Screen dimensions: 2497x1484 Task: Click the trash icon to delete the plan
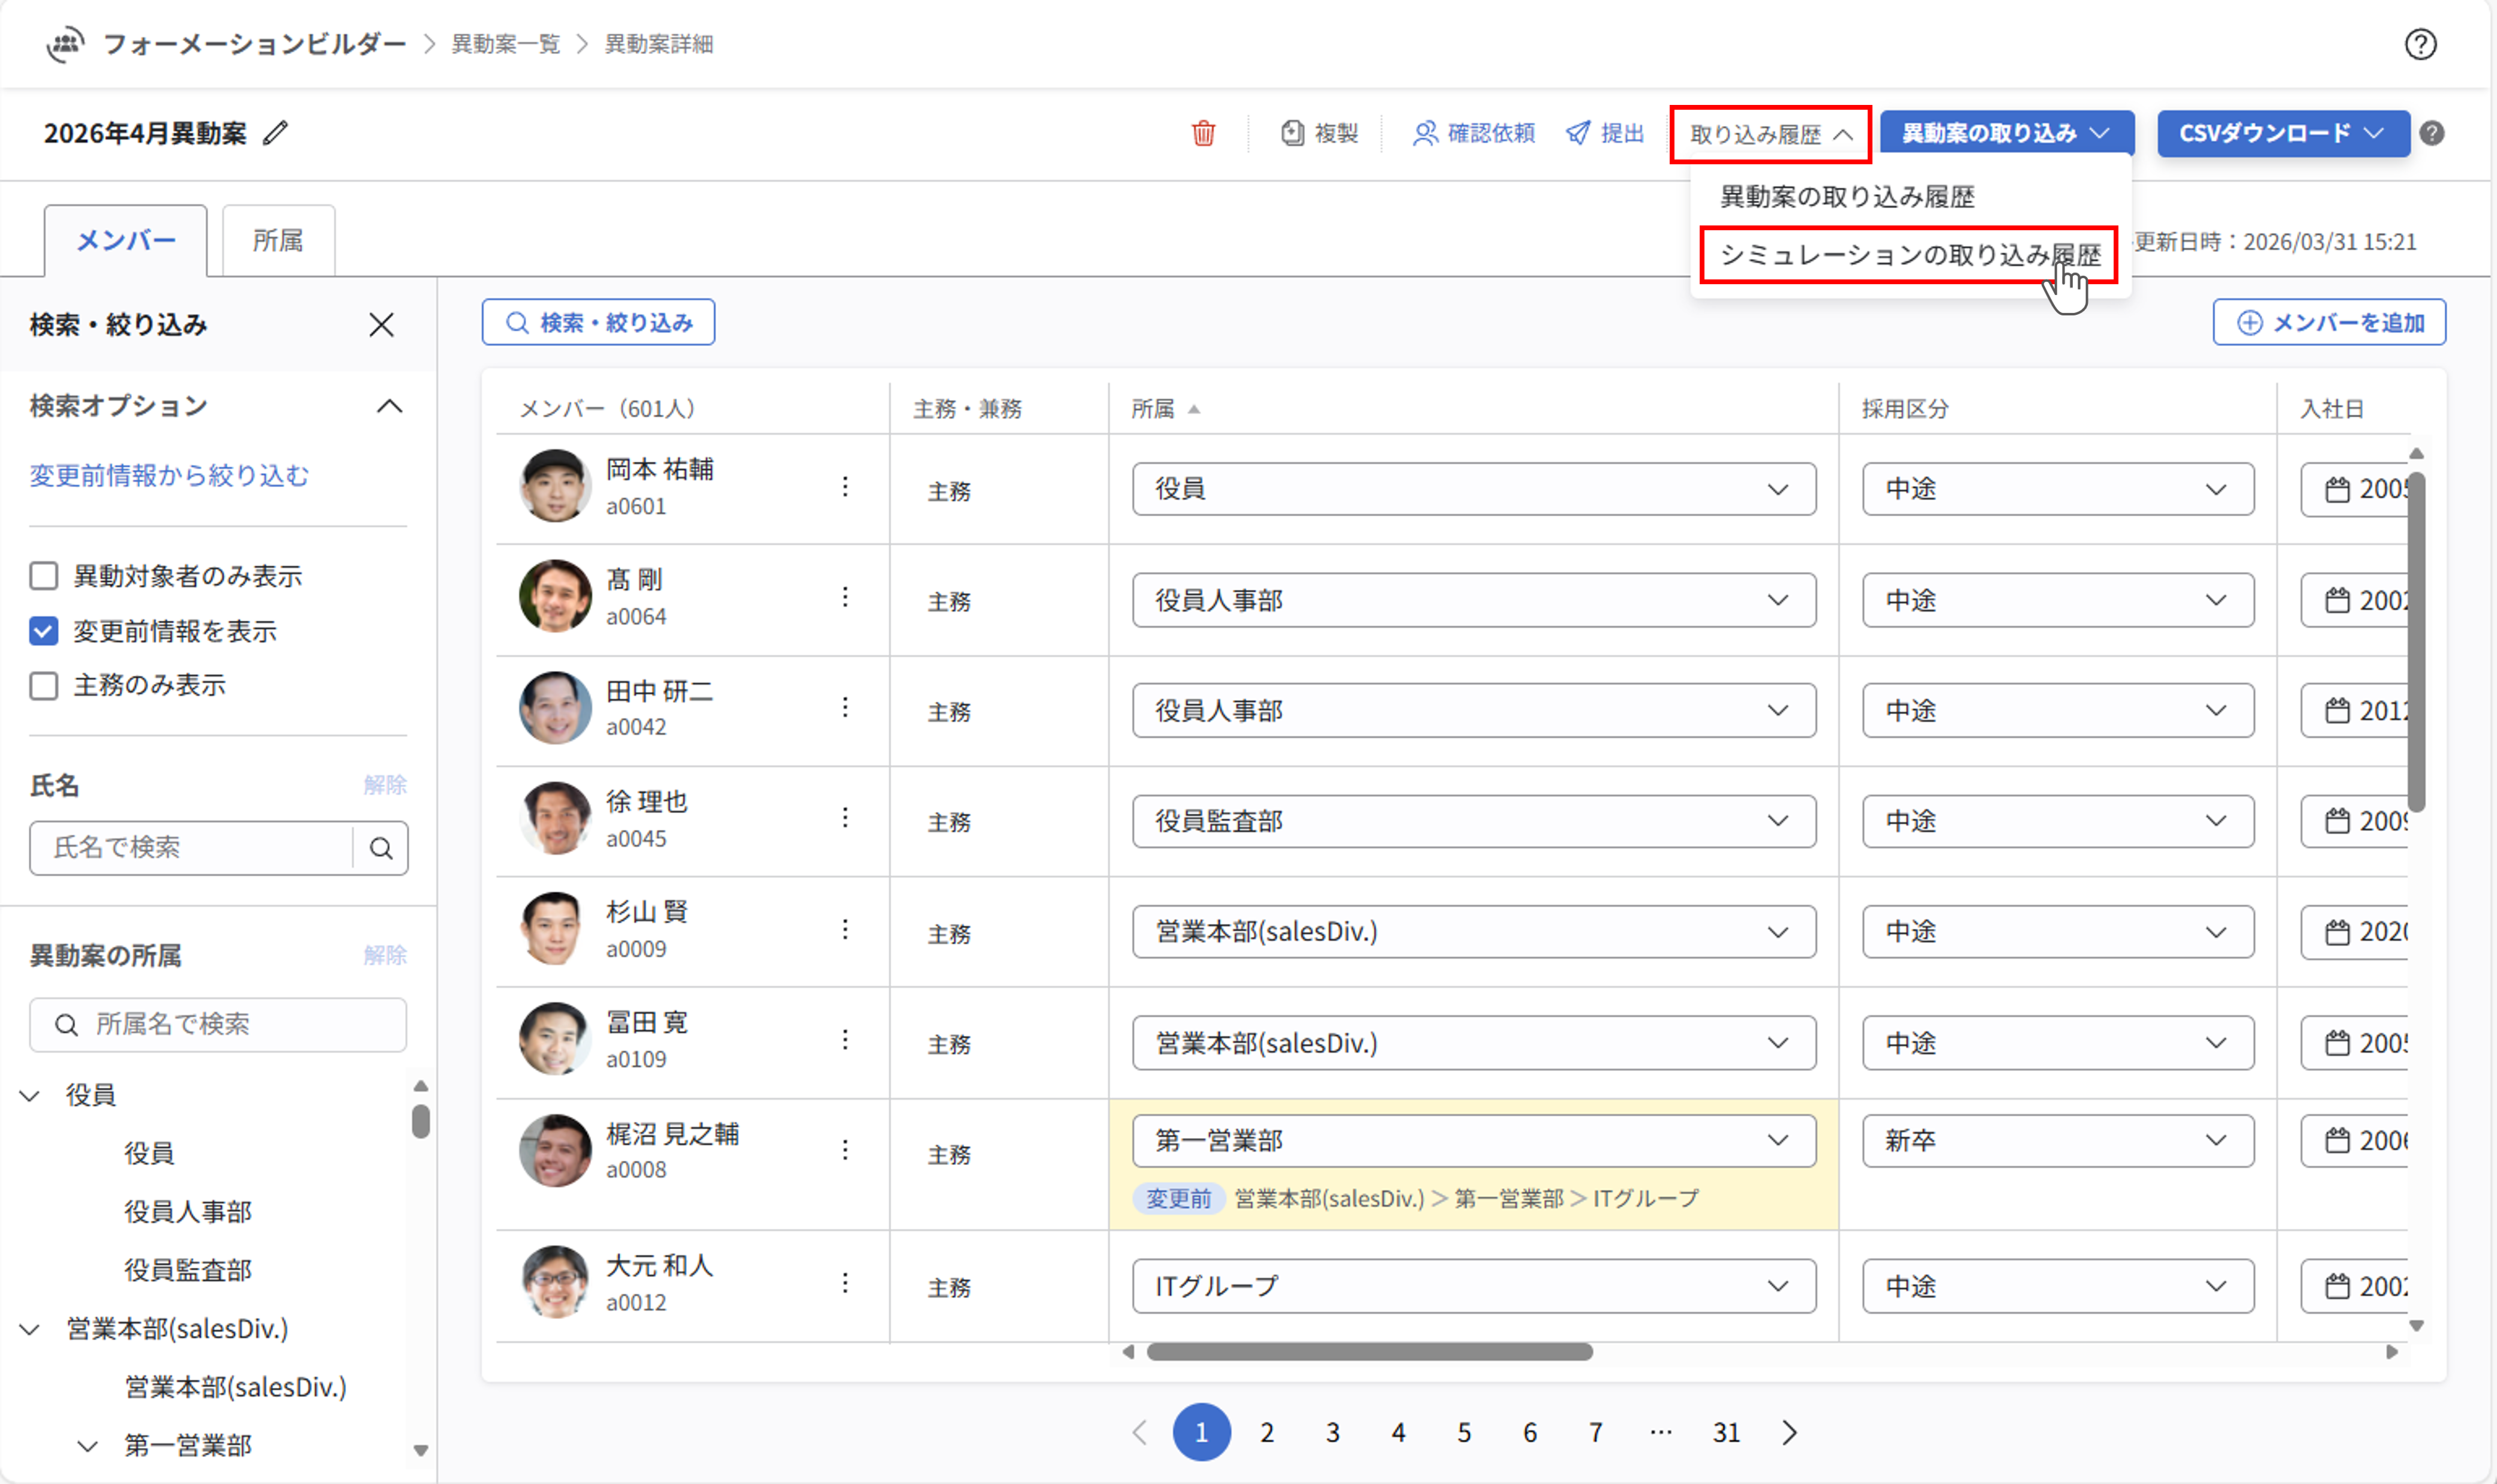[1205, 133]
